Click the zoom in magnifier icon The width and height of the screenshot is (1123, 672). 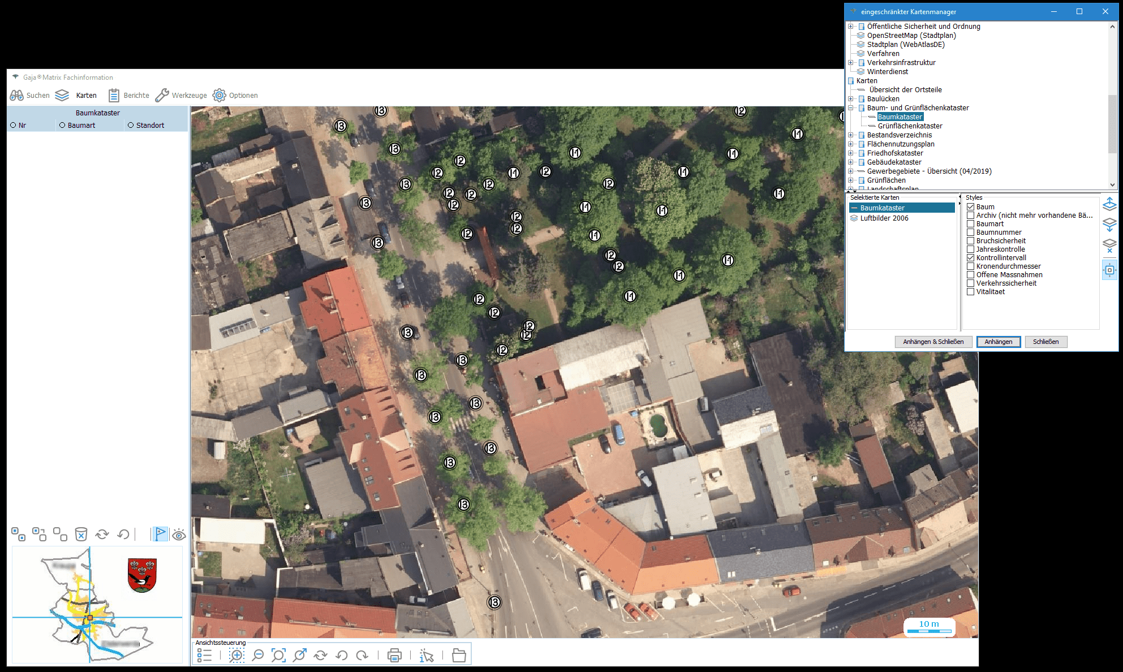[236, 655]
